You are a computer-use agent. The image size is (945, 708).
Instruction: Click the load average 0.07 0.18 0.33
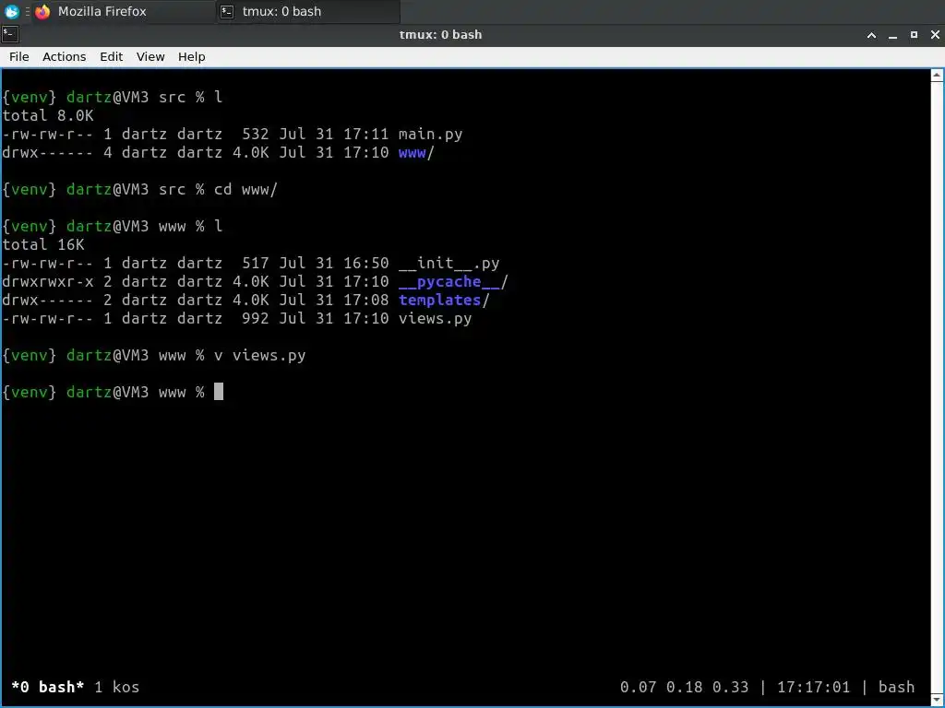coord(684,687)
